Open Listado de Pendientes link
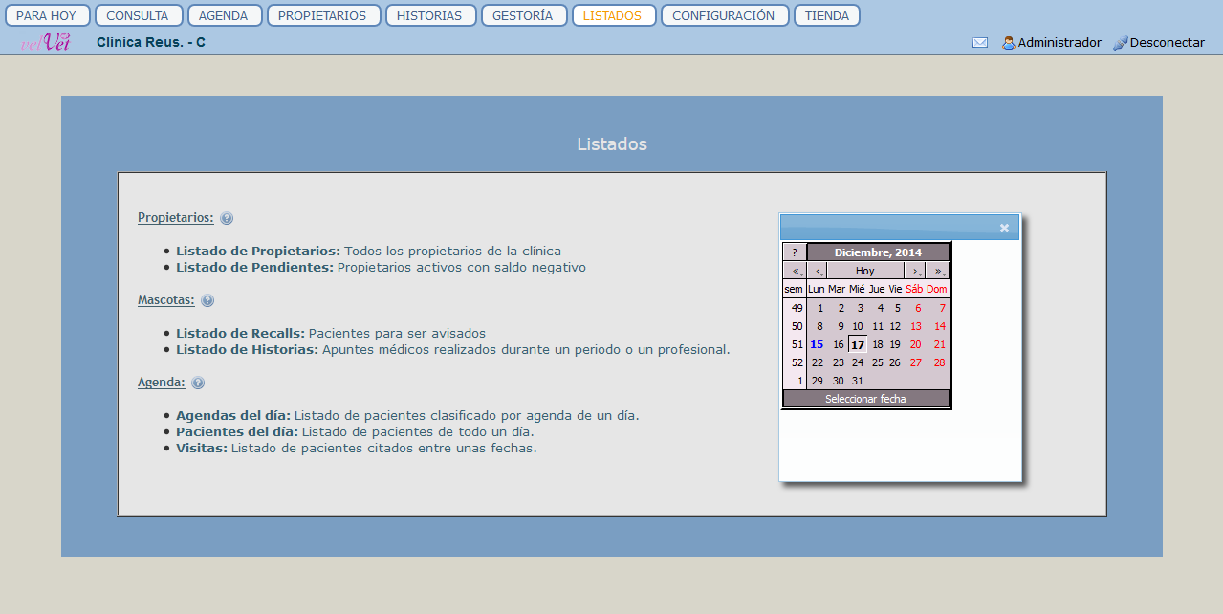Image resolution: width=1223 pixels, height=614 pixels. click(254, 268)
